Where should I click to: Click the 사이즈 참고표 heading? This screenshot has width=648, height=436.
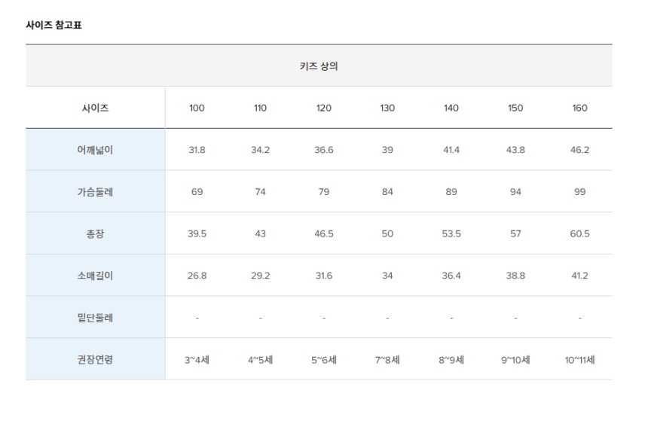pos(53,25)
